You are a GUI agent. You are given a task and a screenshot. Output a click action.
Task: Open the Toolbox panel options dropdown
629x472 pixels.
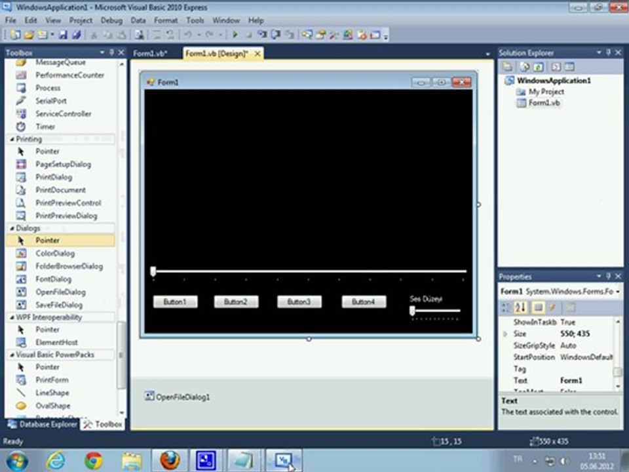[102, 52]
